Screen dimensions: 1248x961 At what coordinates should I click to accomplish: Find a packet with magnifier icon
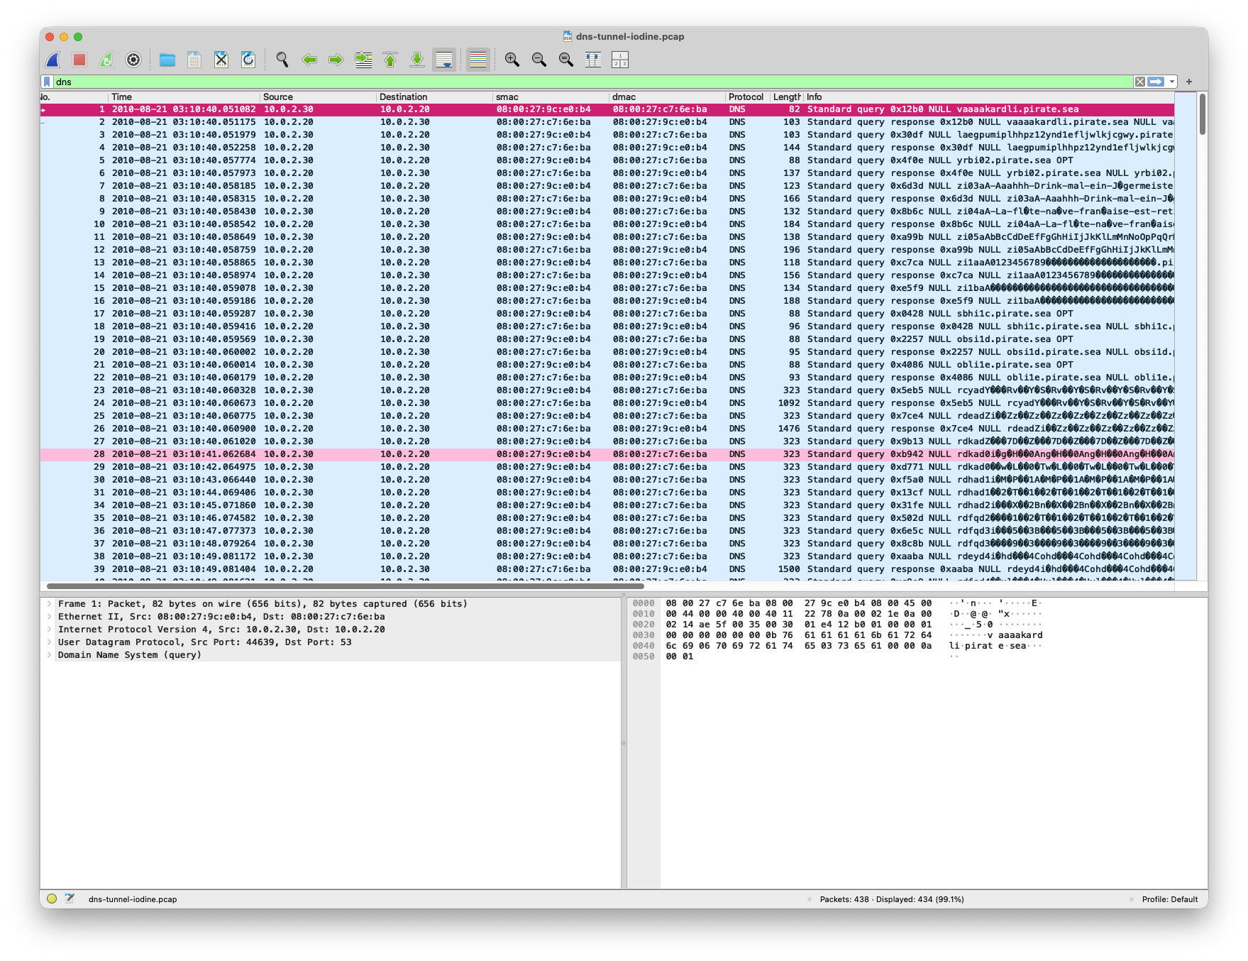(x=282, y=60)
